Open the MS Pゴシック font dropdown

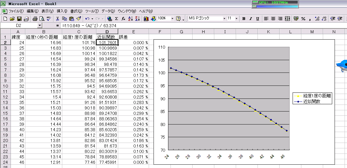tap(224, 18)
